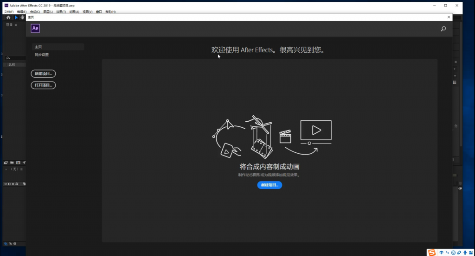The width and height of the screenshot is (475, 256).
Task: Click the new composition icon in the project panel
Action: pyautogui.click(x=18, y=162)
